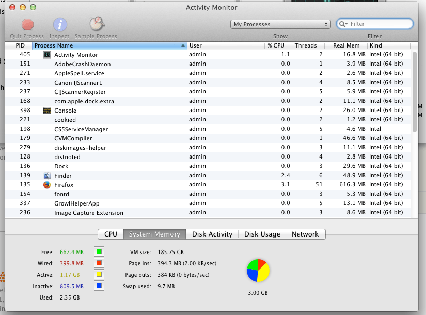Image resolution: width=426 pixels, height=315 pixels.
Task: Click the Finder icon in process list
Action: click(47, 176)
